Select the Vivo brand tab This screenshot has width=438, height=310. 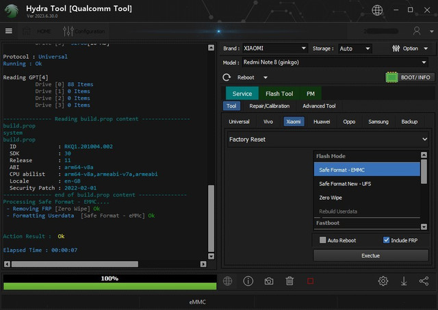click(x=268, y=122)
